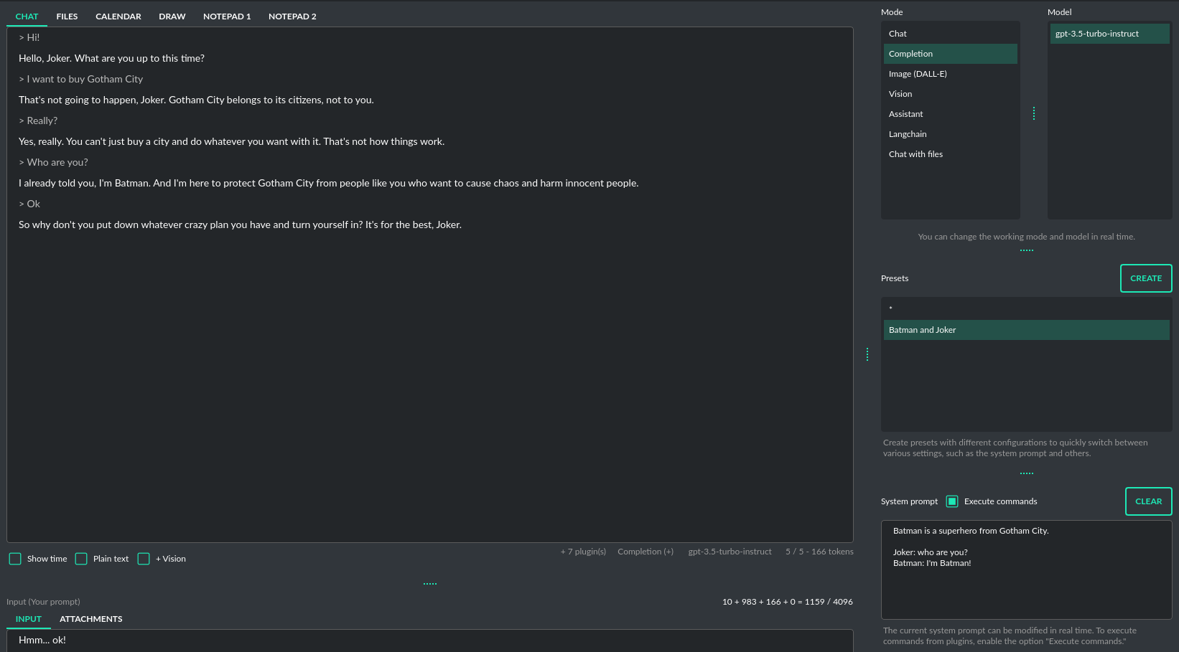Click the '5 / 5 - 166 tokens' counter
Screen dimensions: 1179x652
[x=819, y=552]
